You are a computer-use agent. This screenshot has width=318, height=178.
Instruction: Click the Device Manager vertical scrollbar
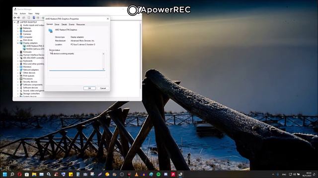140,56
